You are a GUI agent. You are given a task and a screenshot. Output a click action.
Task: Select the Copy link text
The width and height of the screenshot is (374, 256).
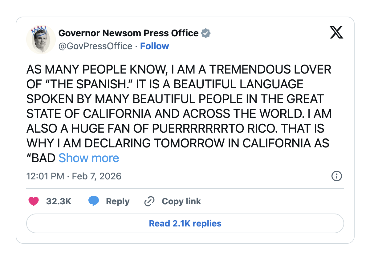[x=181, y=202]
